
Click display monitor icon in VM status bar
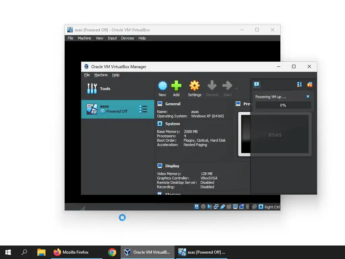coord(235,207)
